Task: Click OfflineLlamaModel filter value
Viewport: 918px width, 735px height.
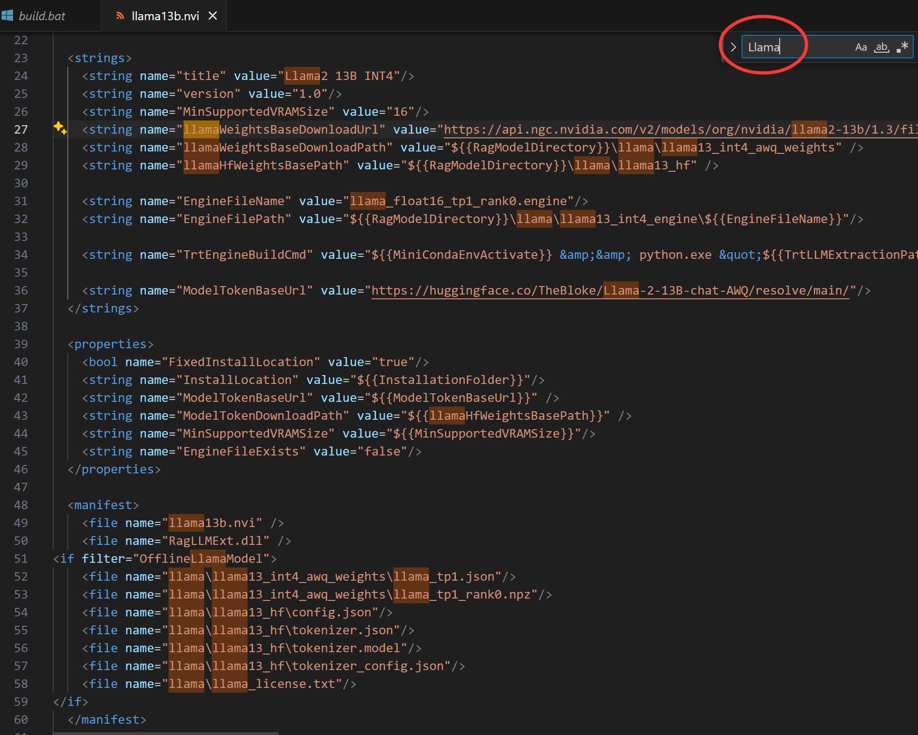Action: point(201,559)
